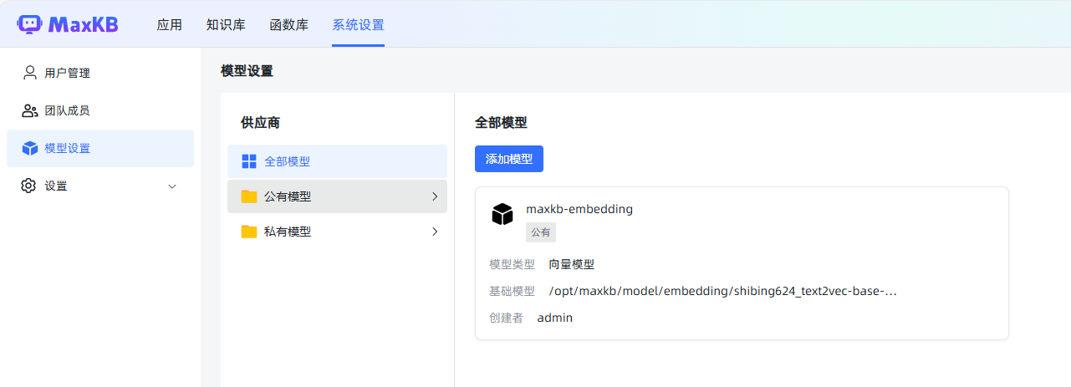Select the 系统设置 tab

358,25
